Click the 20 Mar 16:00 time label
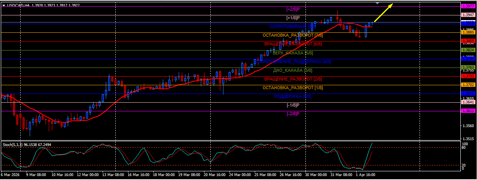 (x=215, y=174)
